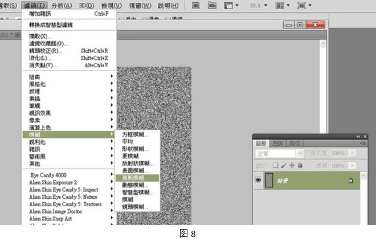Choose highlighted 高斯模糊... Gaussian blur

click(137, 178)
